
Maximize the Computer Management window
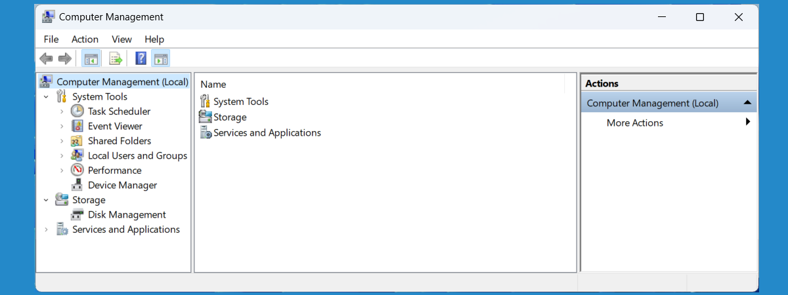tap(700, 17)
